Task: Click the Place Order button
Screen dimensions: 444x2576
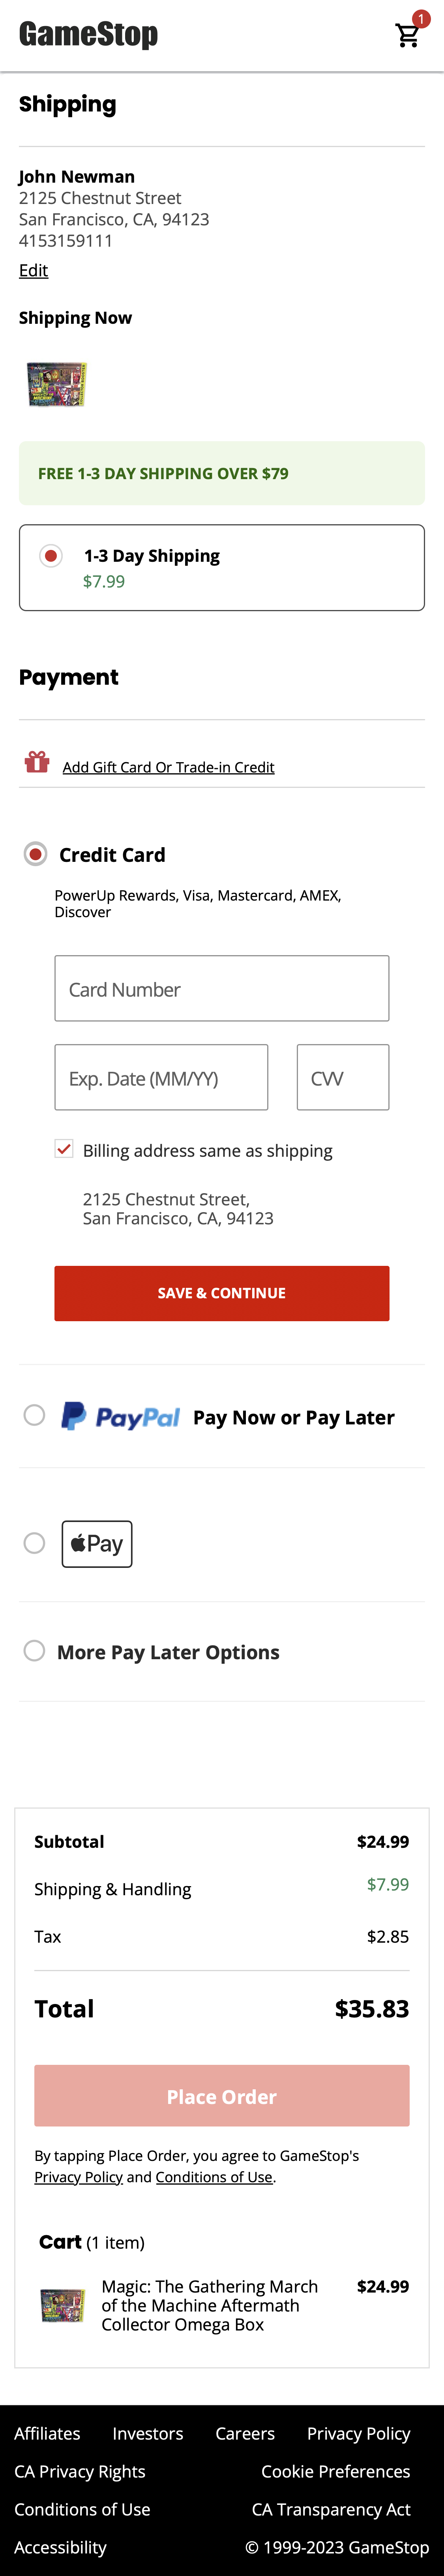Action: point(221,2096)
